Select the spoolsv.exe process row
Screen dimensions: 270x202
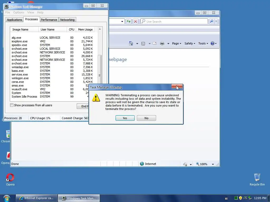pos(52,45)
